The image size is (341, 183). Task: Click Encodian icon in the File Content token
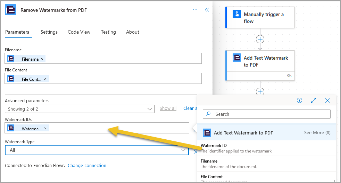(11, 78)
